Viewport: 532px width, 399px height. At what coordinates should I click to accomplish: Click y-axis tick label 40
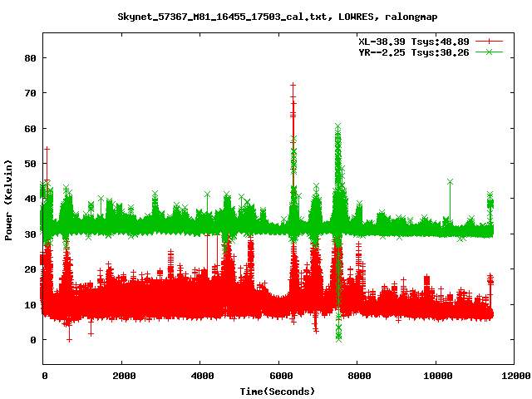[x=30, y=199]
